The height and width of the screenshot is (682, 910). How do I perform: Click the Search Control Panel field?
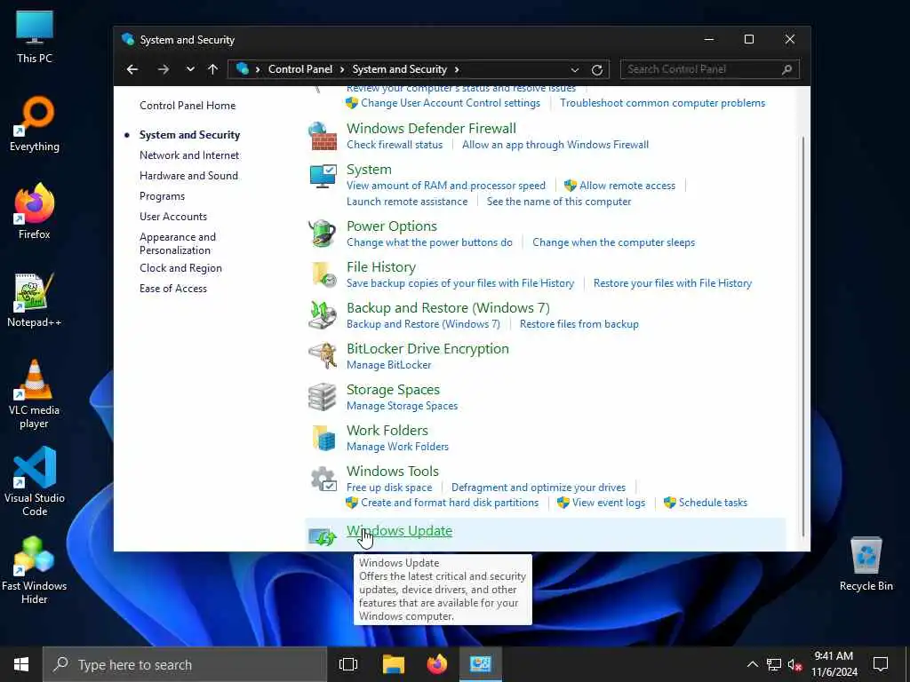click(x=709, y=69)
